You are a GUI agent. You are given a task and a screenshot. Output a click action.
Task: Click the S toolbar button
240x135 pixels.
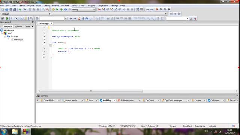[158, 18]
